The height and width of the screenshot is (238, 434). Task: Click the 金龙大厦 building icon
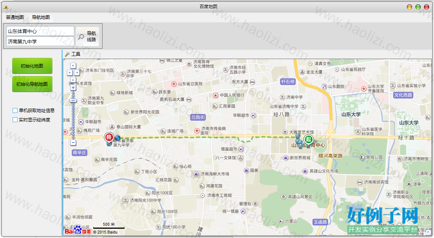(302, 72)
